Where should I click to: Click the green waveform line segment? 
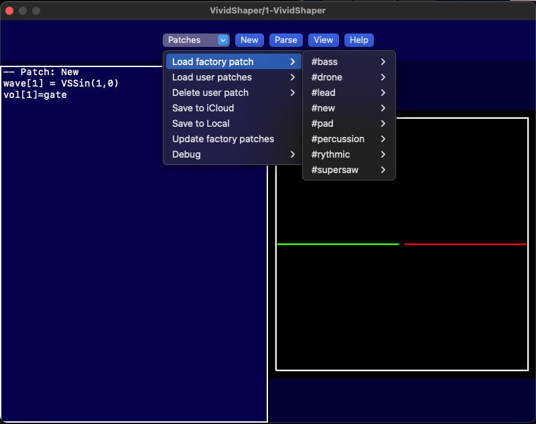click(x=338, y=244)
